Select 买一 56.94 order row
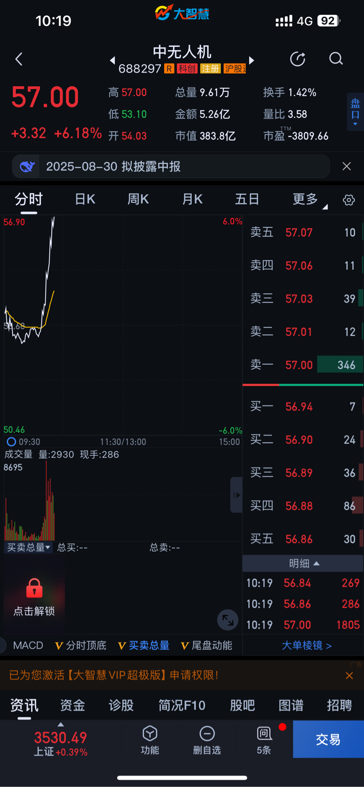This screenshot has height=787, width=364. tap(303, 406)
